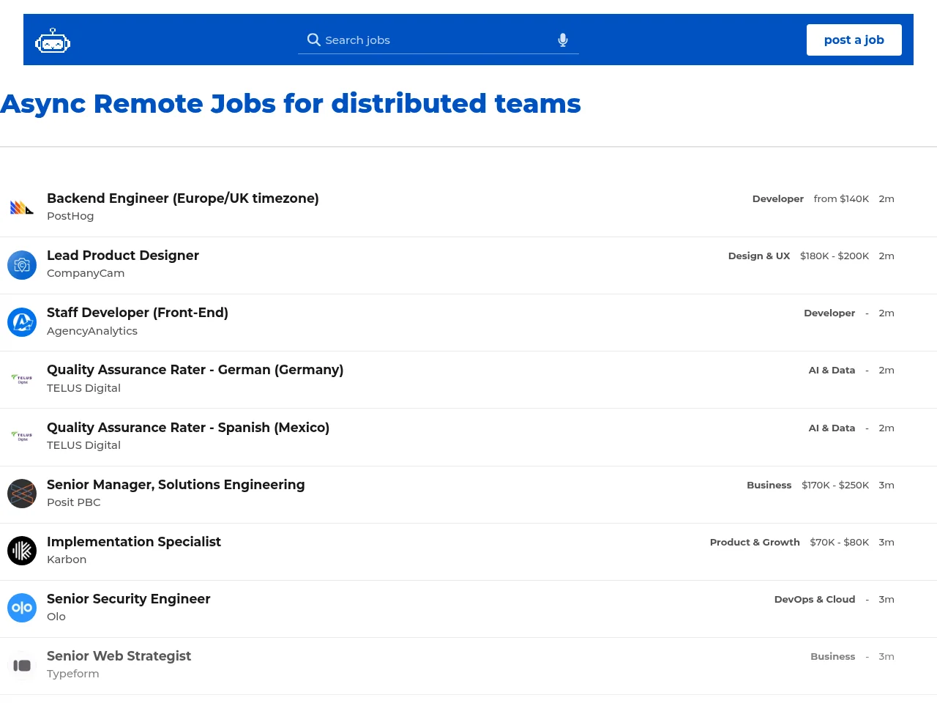Image resolution: width=937 pixels, height=703 pixels.
Task: Click the Design & UX category tag
Action: [x=759, y=256]
